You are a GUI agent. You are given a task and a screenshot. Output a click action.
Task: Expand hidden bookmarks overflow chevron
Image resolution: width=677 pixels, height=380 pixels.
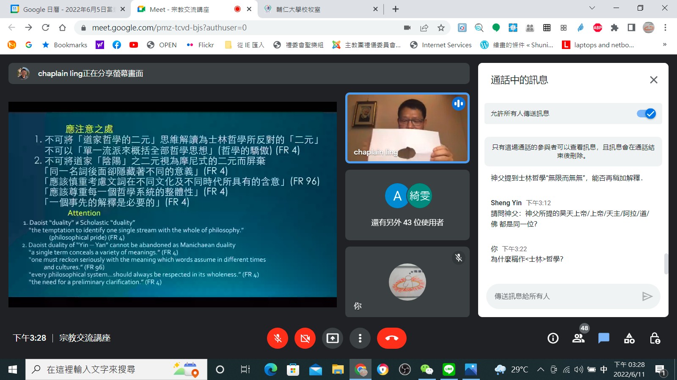[x=664, y=45]
